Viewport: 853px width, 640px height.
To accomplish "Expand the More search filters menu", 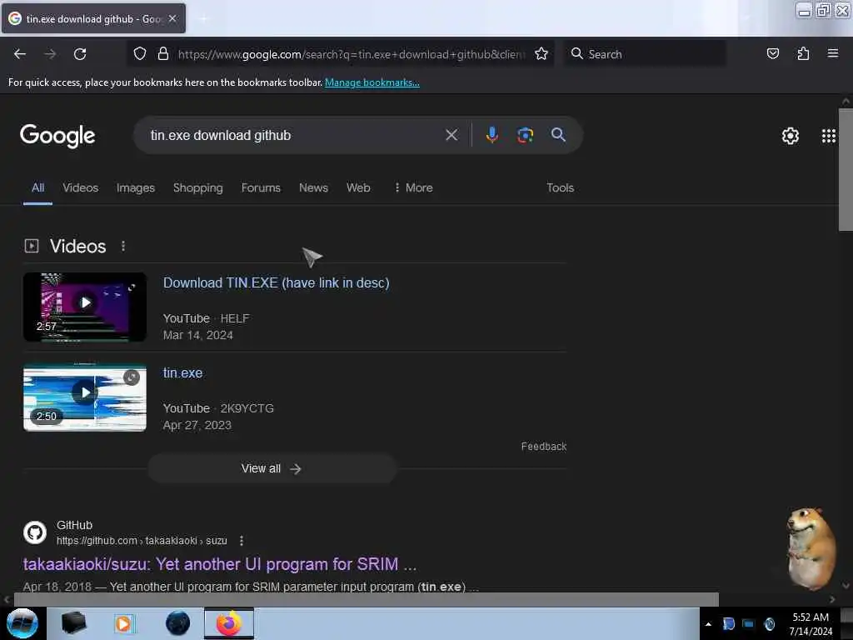I will [413, 187].
